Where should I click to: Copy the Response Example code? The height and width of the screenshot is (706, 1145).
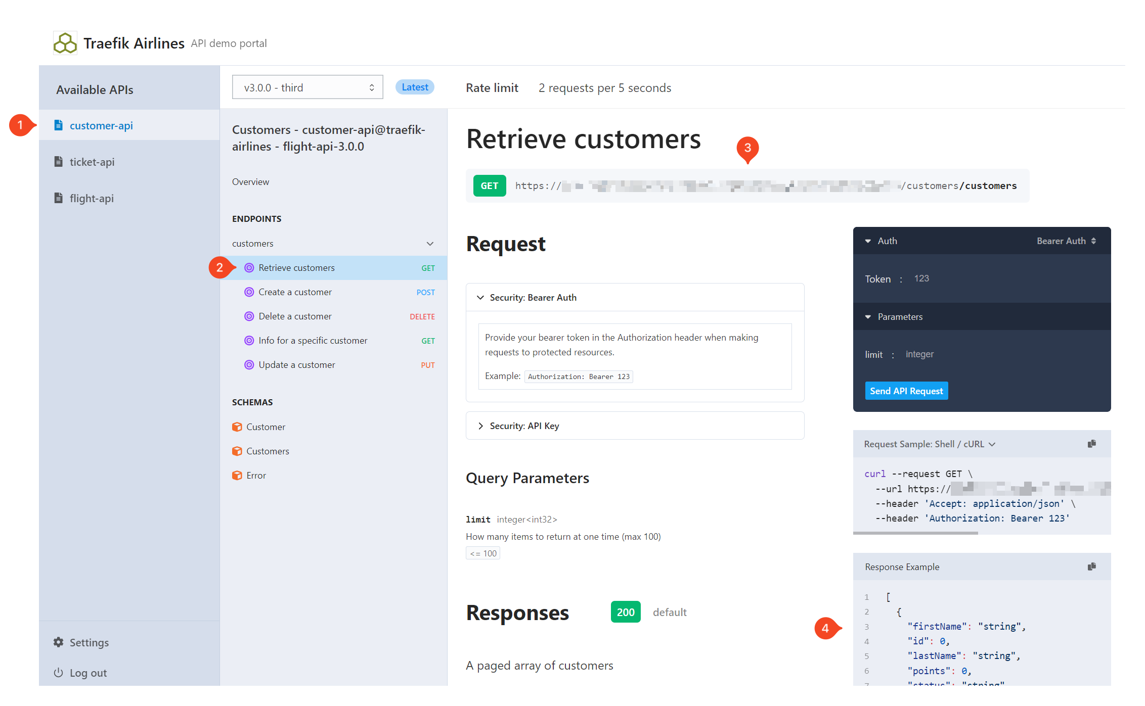[1091, 567]
